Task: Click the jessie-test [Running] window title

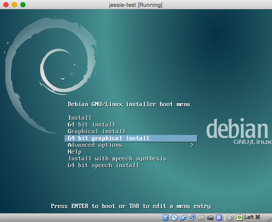Action: (x=136, y=5)
